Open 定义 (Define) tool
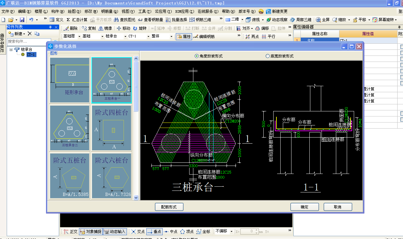The height and width of the screenshot is (239, 403). coord(56,20)
